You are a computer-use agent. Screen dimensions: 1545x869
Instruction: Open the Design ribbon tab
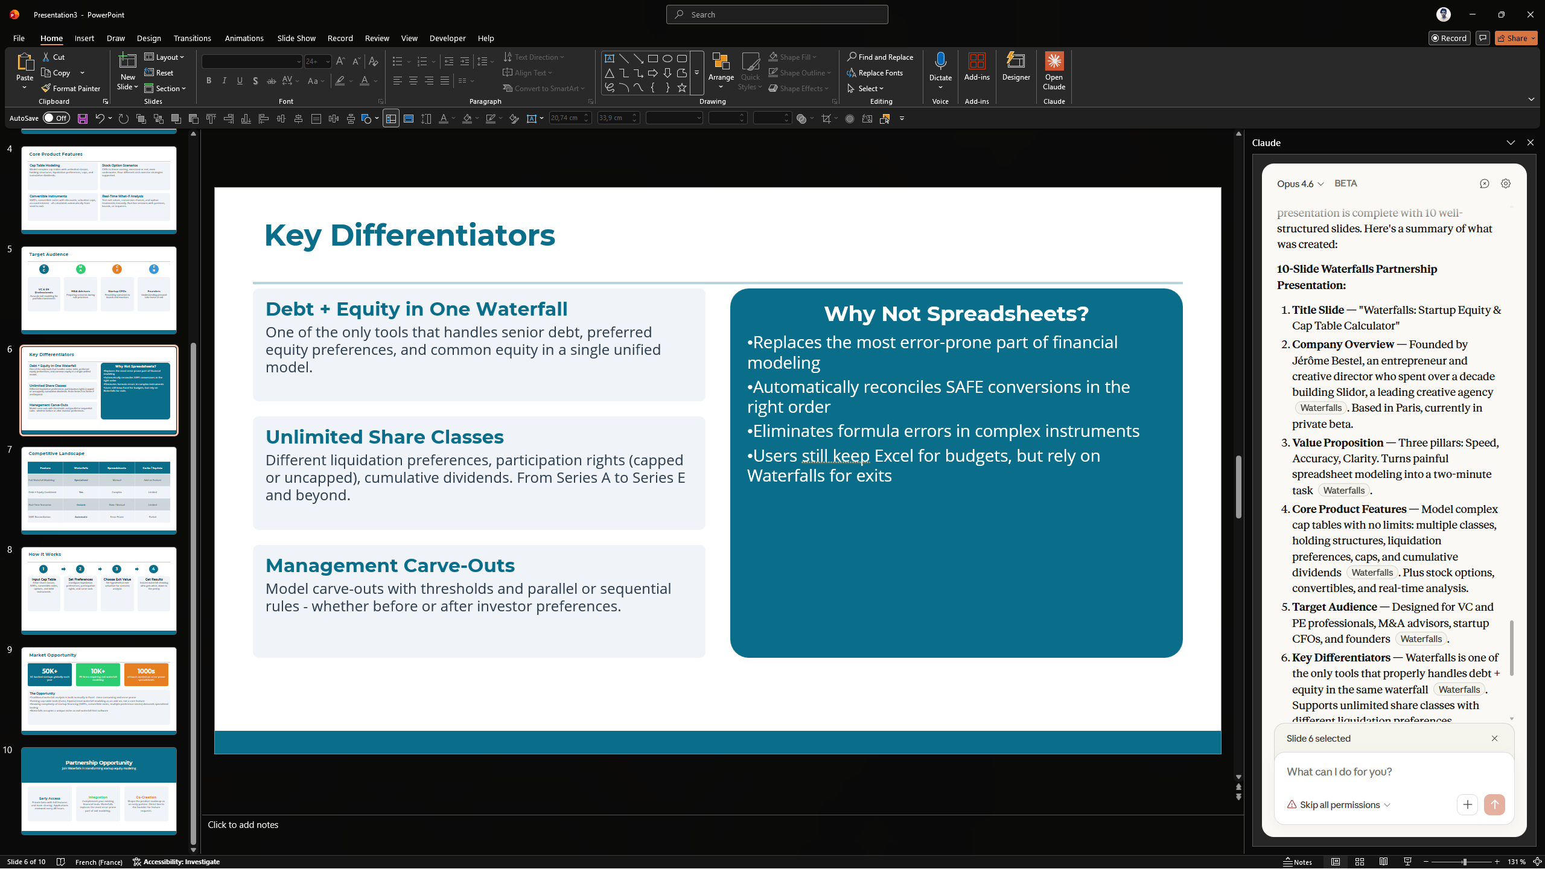point(148,38)
